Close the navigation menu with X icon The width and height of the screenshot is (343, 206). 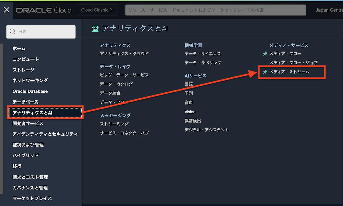(7, 10)
